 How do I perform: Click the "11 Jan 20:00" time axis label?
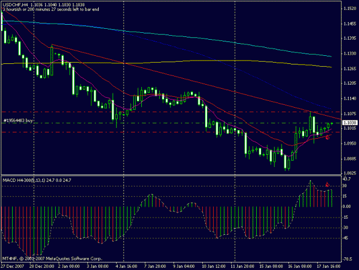242,267
